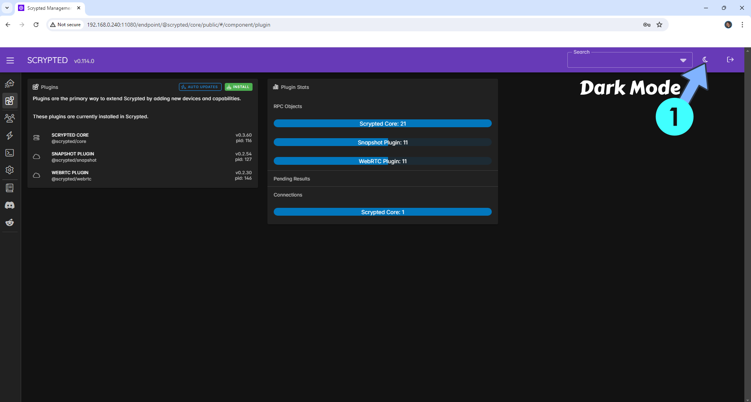Select Scrypted Management browser tab
The width and height of the screenshot is (751, 402).
[49, 8]
